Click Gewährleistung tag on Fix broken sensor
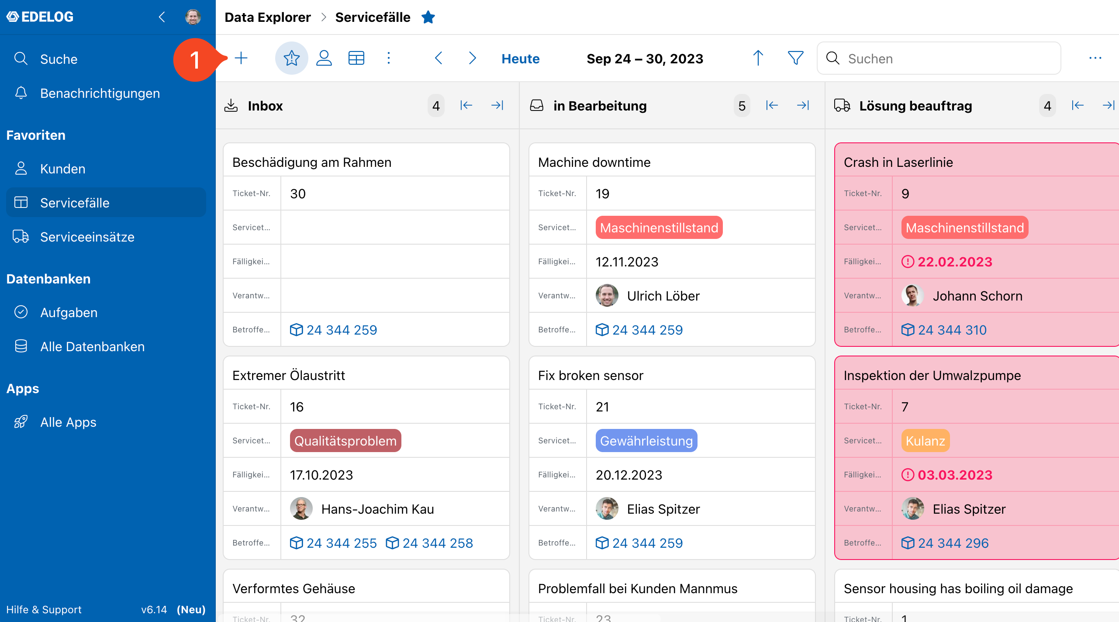 point(646,441)
